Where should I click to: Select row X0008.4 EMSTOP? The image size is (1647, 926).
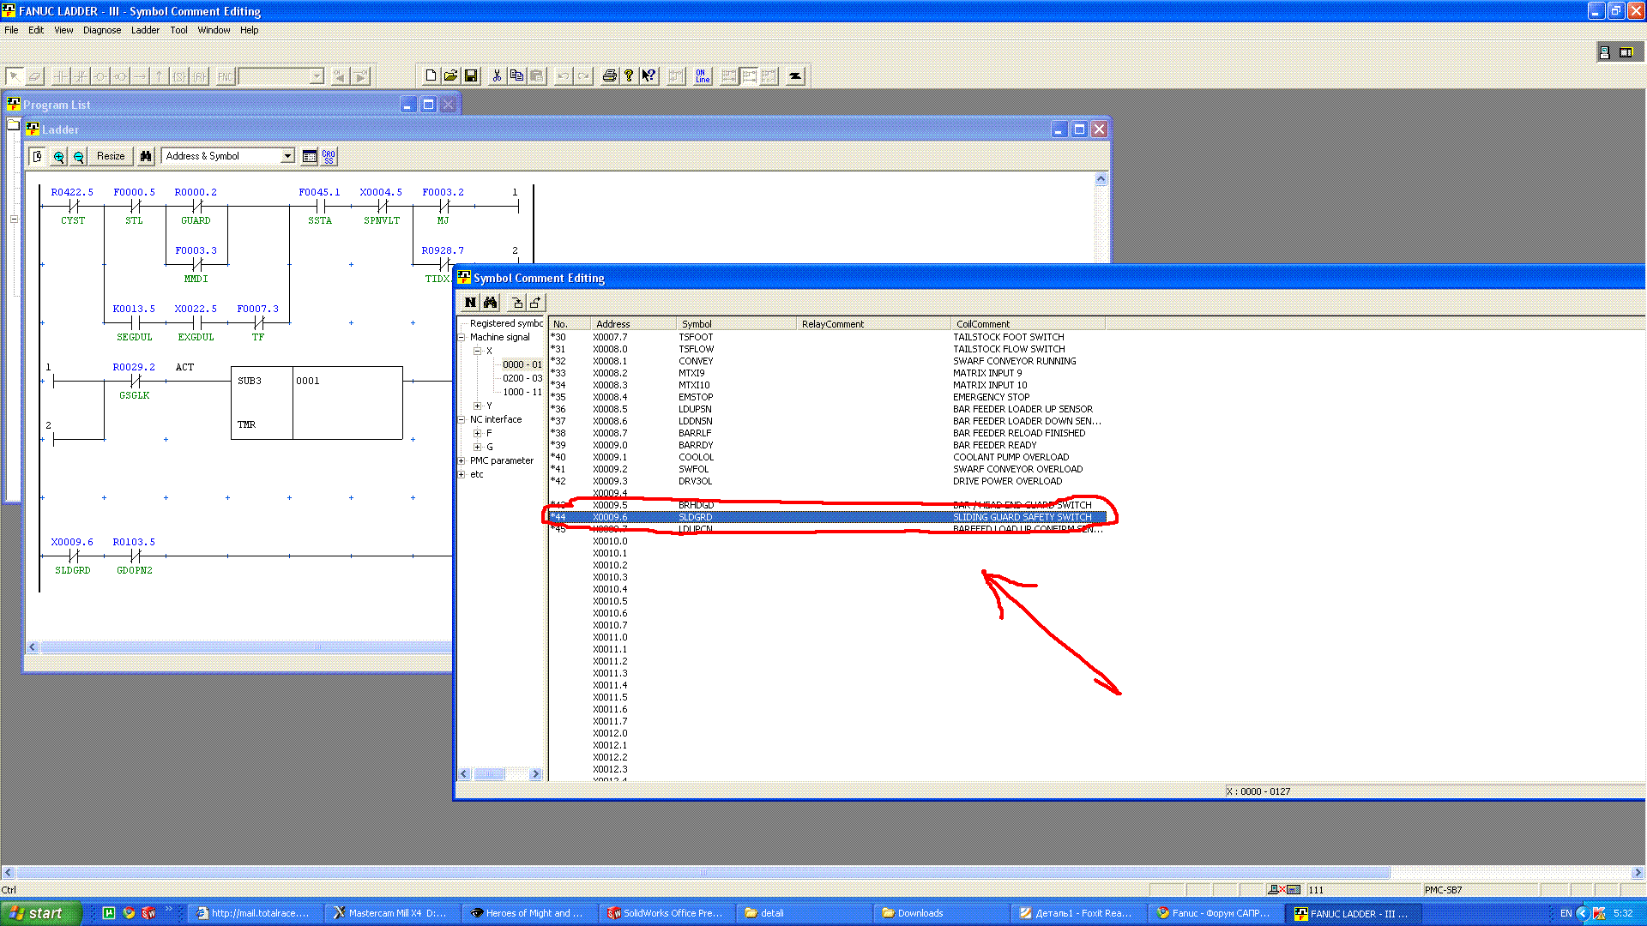(828, 398)
